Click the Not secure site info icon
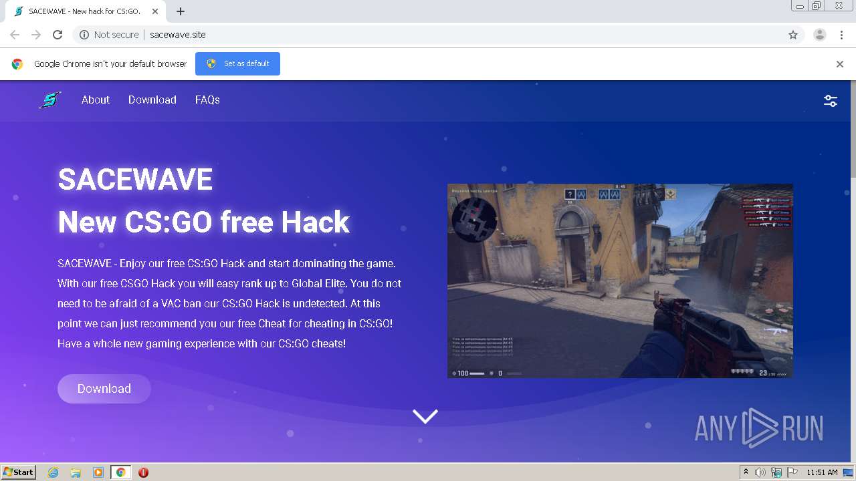856x481 pixels. [x=84, y=35]
